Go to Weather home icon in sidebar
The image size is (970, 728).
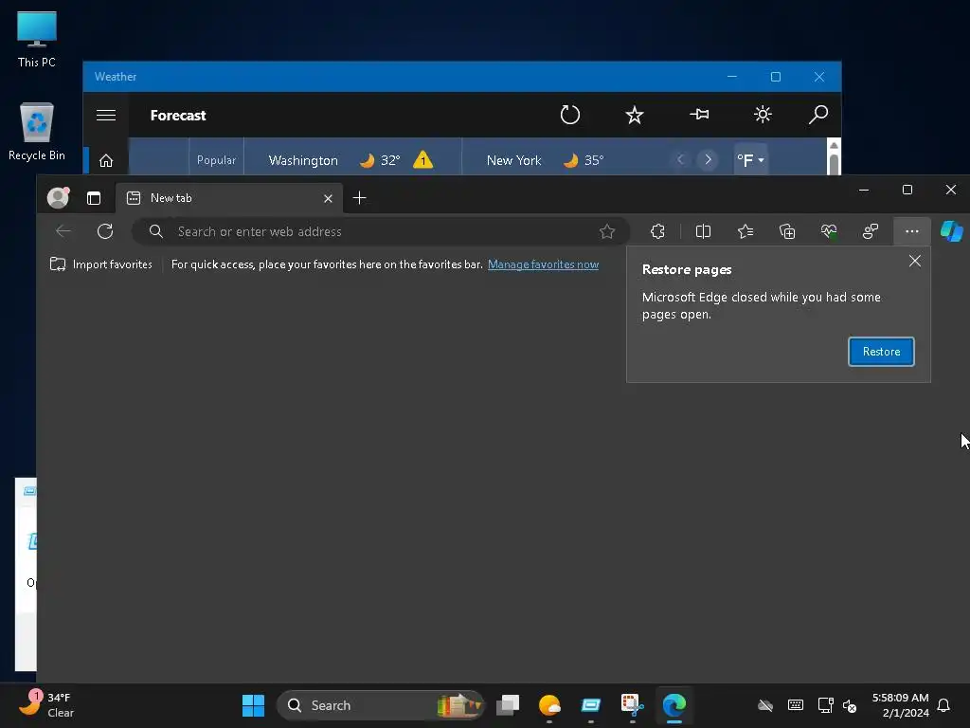(x=106, y=161)
